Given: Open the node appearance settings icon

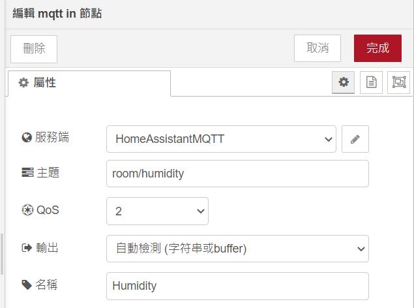Looking at the screenshot, I should click(x=398, y=82).
